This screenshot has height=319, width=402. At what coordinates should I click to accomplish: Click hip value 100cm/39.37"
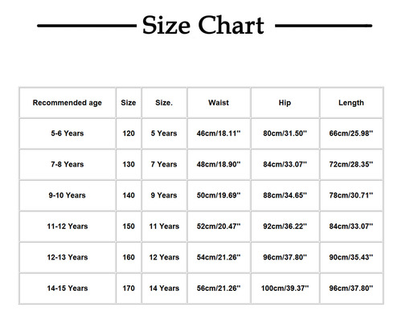point(285,288)
